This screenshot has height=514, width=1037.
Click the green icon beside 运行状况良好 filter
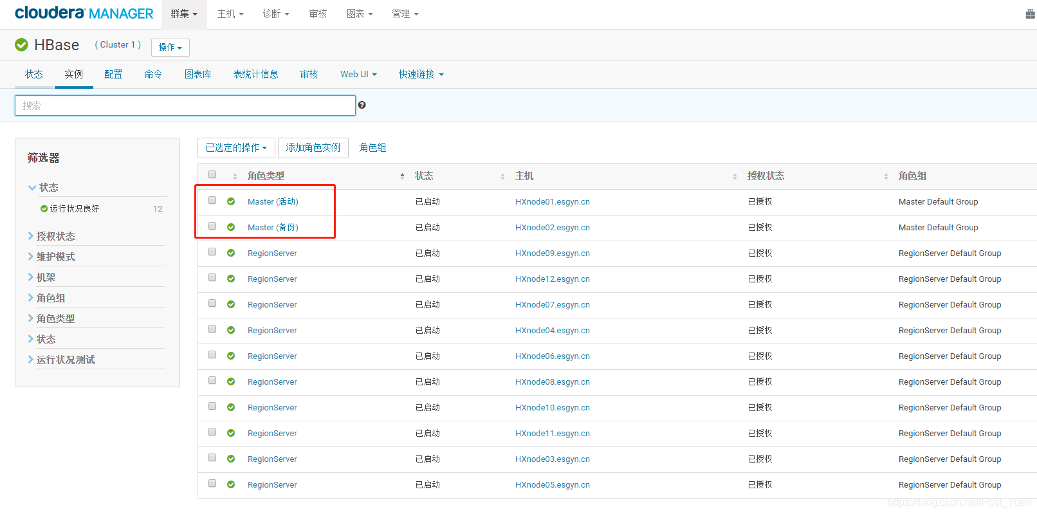[44, 208]
